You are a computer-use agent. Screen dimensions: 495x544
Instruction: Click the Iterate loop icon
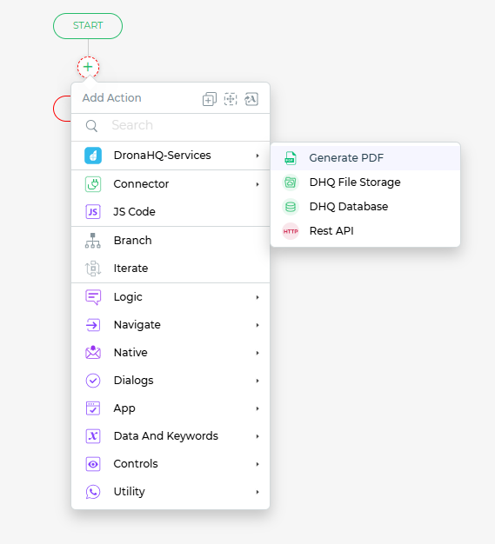tap(93, 269)
